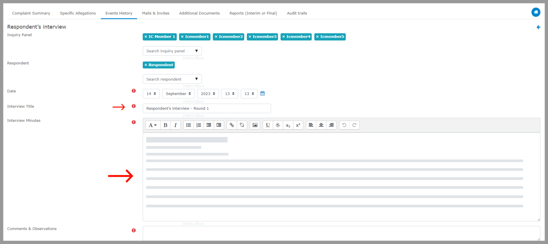
Task: Remove the Respondent tag
Action: tap(146, 65)
